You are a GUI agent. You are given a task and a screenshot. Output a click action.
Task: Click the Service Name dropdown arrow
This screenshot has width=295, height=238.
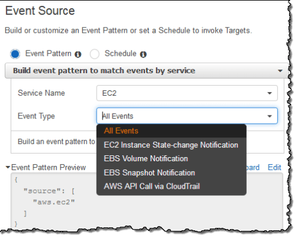click(x=269, y=93)
